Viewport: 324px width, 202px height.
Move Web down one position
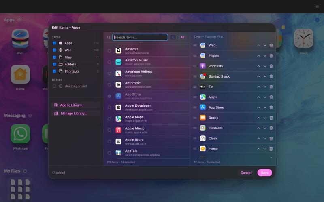pos(265,45)
